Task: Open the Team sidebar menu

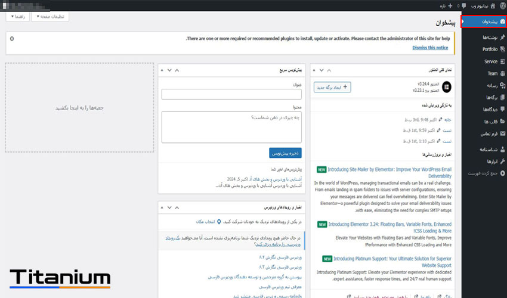Action: point(493,73)
